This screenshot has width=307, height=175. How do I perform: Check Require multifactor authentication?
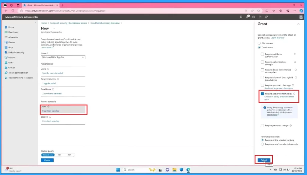point(262,54)
